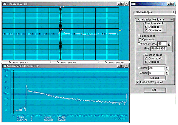Viewport: 178px width, 125px height.
Task: Click the Umbral value field
Action: (x=157, y=68)
